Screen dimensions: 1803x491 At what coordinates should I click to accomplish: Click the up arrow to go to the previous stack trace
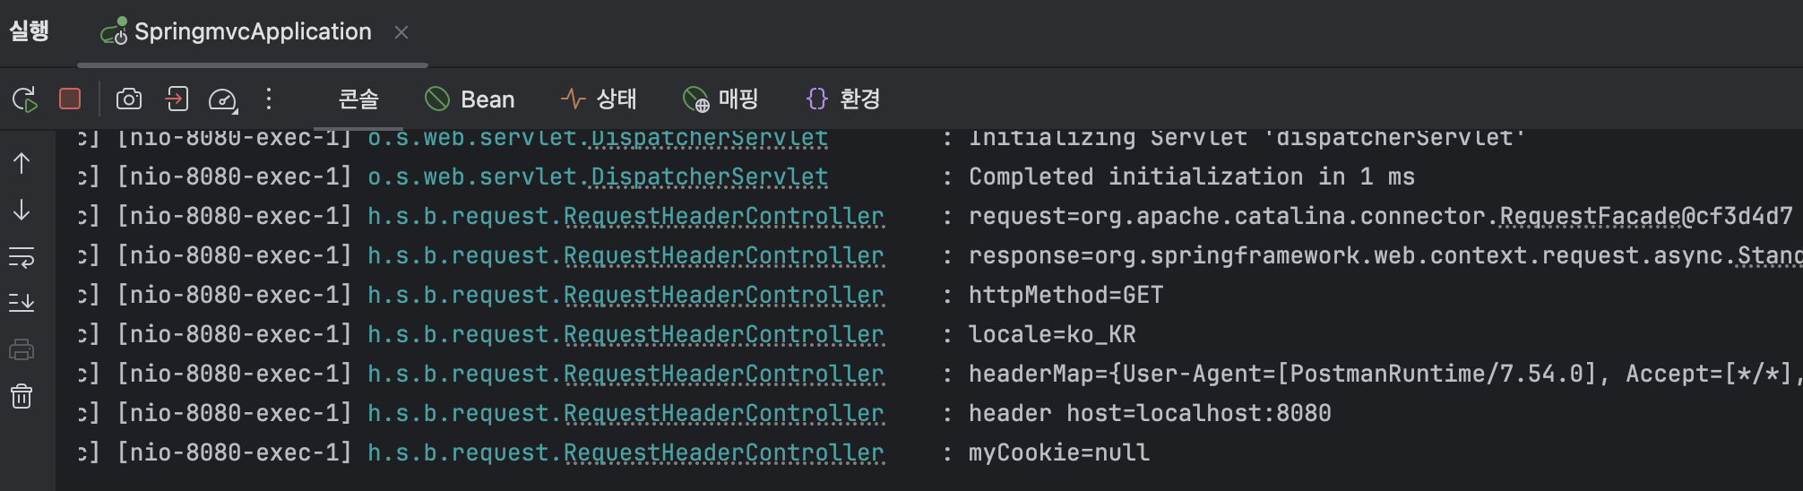tap(22, 163)
